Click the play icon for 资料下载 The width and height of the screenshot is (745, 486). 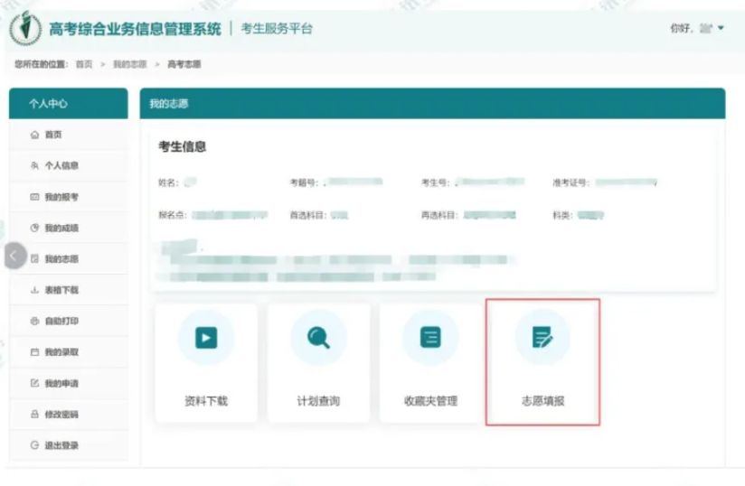pyautogui.click(x=206, y=338)
